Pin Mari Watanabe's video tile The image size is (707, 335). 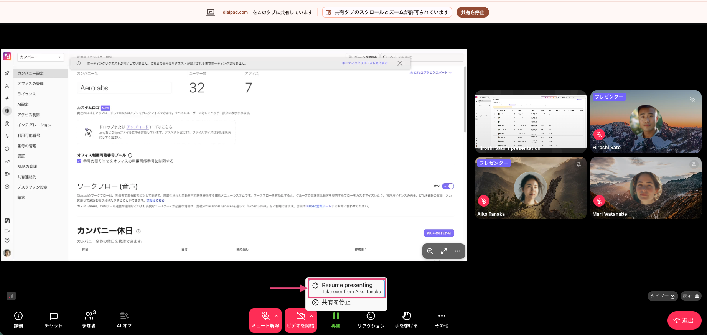[694, 164]
